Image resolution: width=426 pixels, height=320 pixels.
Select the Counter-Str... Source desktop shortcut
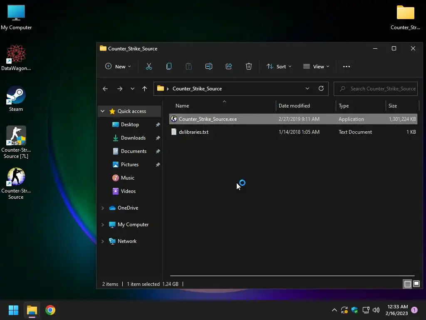16,183
